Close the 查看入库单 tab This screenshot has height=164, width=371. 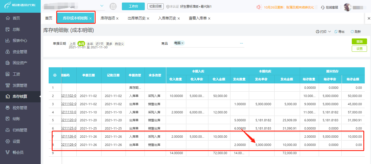click(x=209, y=18)
